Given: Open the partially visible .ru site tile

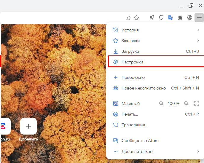Looking at the screenshot, I should (5, 126).
